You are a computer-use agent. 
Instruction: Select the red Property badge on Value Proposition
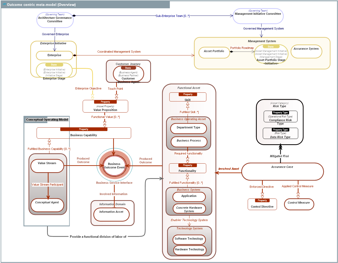[105, 102]
